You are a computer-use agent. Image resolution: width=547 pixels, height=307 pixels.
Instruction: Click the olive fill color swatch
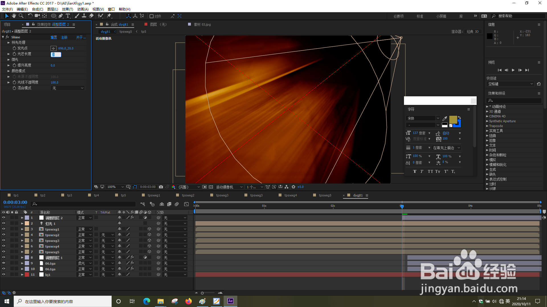[453, 119]
